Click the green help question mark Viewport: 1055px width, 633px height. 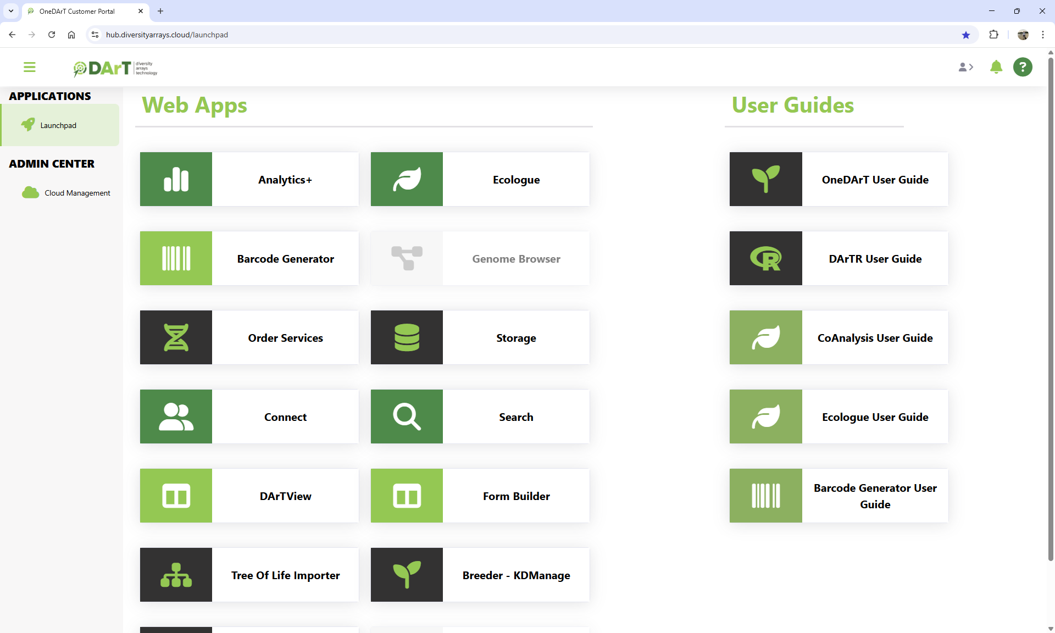click(1023, 67)
